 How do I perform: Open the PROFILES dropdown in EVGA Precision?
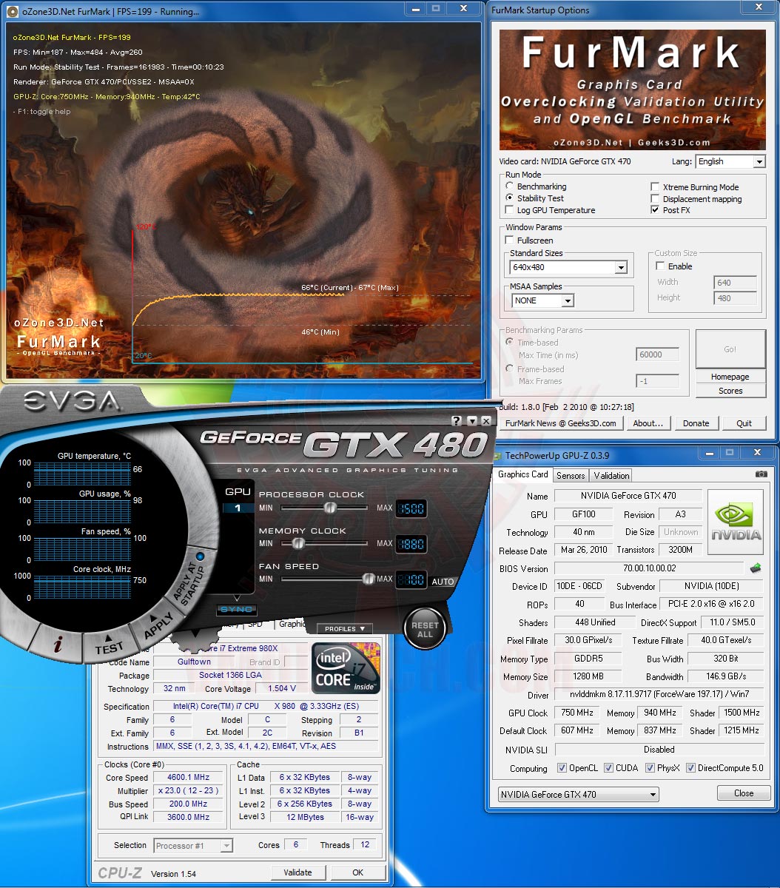(345, 629)
